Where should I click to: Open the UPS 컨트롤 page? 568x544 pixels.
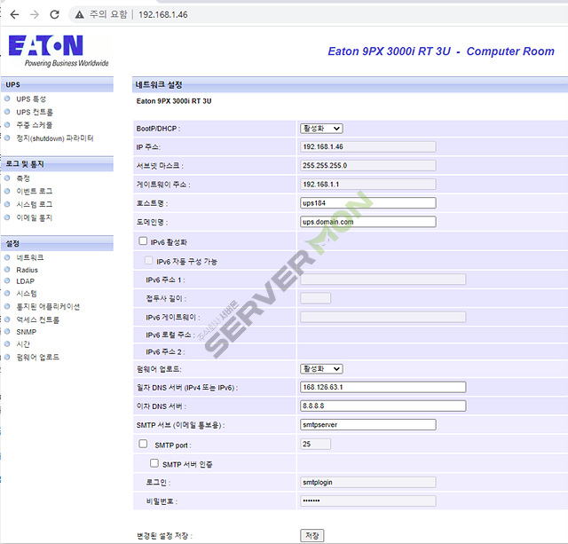(x=35, y=112)
